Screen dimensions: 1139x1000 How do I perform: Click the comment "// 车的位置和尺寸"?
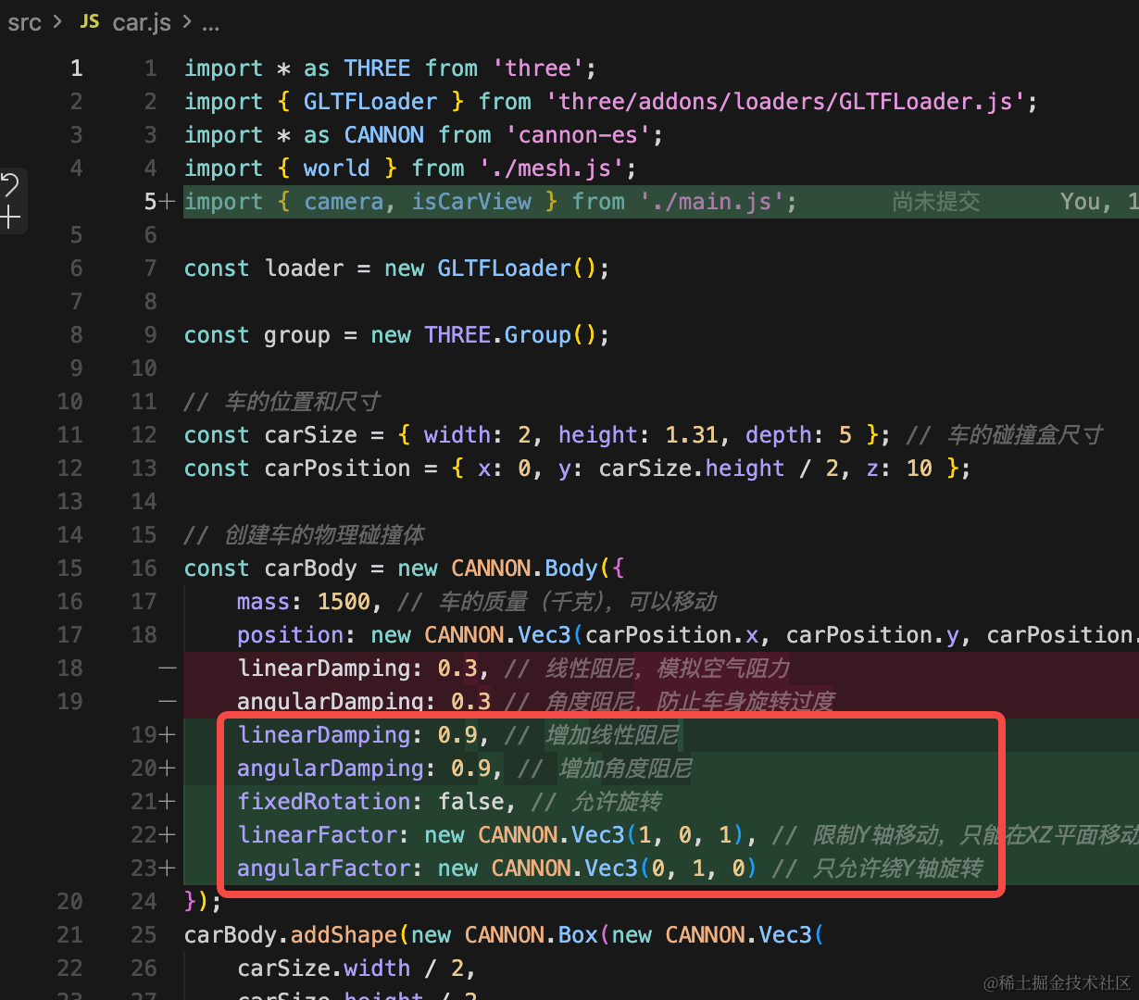[282, 402]
